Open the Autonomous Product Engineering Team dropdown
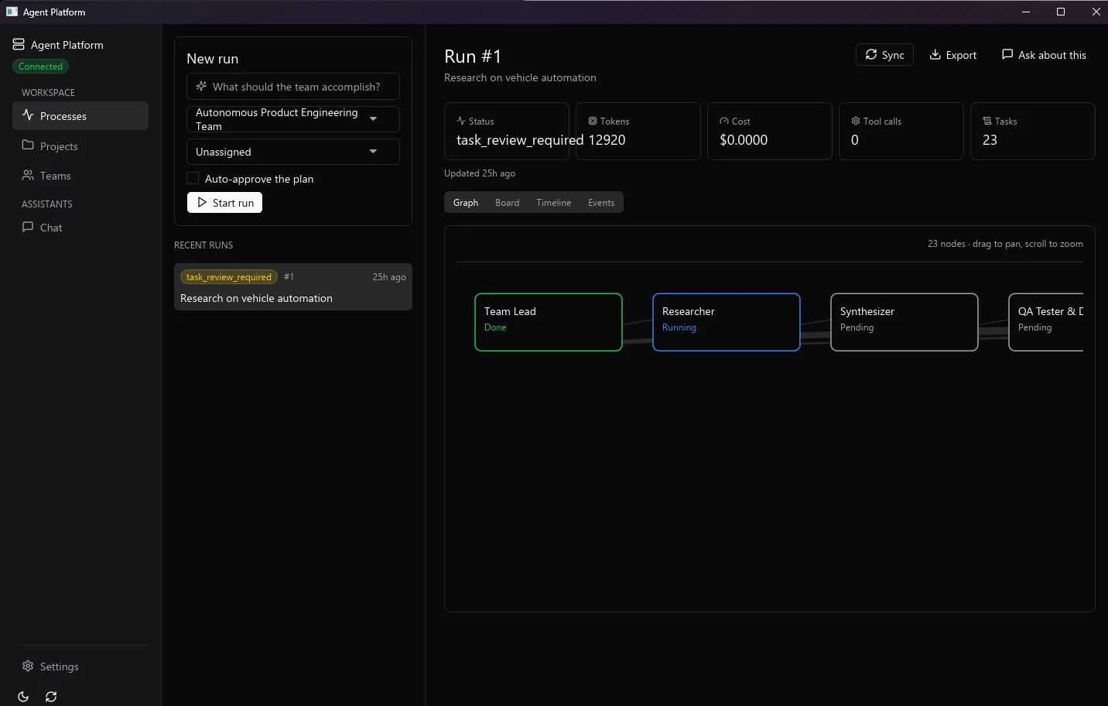The image size is (1108, 706). 293,119
